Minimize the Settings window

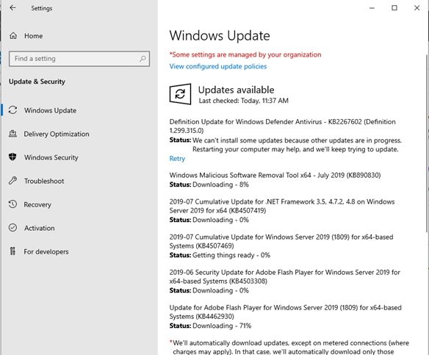(x=372, y=8)
